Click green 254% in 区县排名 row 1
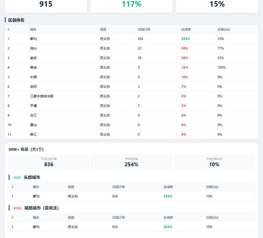Screen dimensions: 263x238 click(186, 39)
